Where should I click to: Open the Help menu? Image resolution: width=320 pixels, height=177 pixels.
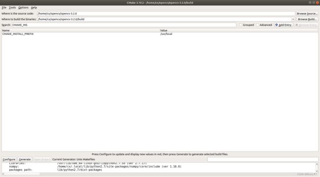click(x=34, y=7)
